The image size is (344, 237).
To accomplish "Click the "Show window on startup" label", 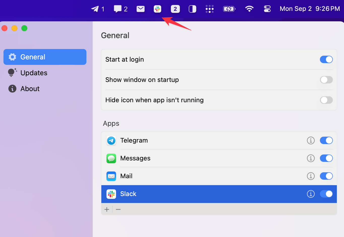I will [142, 80].
